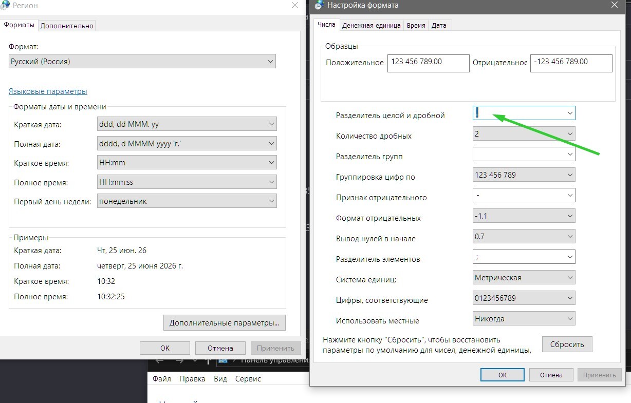The height and width of the screenshot is (403, 631).
Task: Expand the Полное время dropdown
Action: click(187, 182)
